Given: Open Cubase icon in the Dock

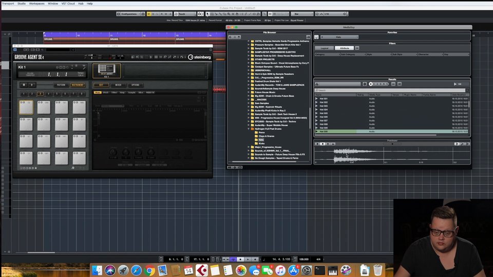Looking at the screenshot, I should tap(201, 270).
